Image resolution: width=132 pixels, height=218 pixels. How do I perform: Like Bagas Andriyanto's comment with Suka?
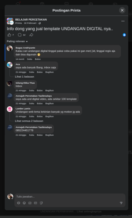30,59
